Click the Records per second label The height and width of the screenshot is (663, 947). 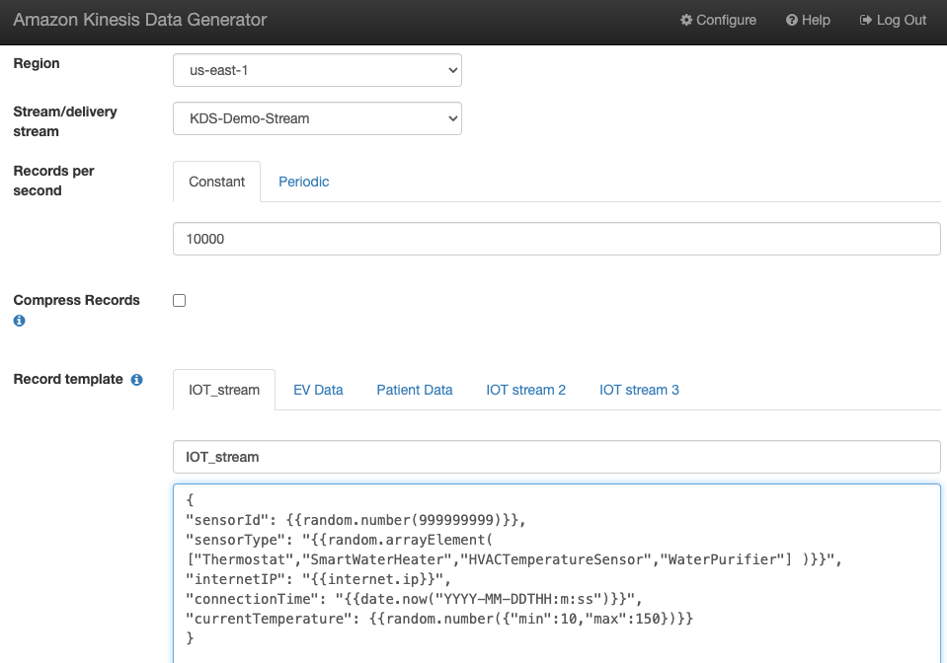click(x=53, y=181)
